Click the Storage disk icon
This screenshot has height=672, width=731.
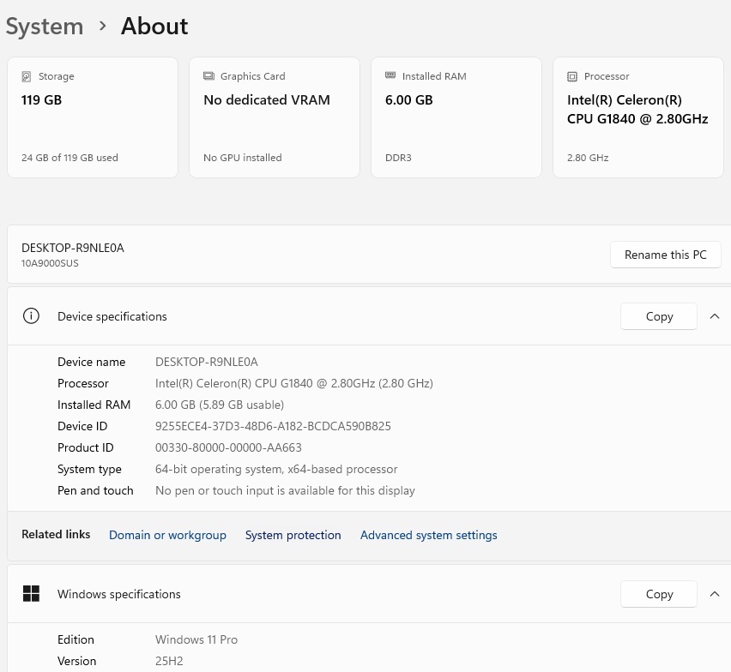coord(27,76)
